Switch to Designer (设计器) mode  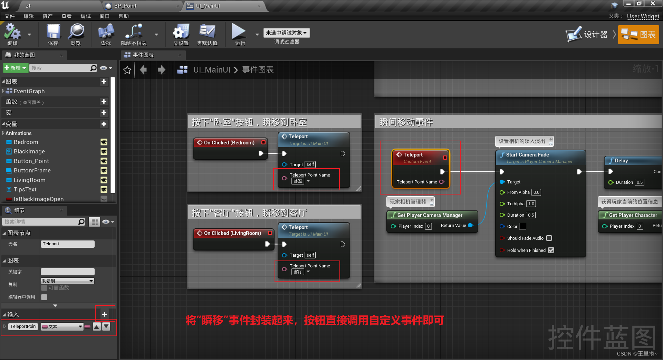click(x=587, y=35)
